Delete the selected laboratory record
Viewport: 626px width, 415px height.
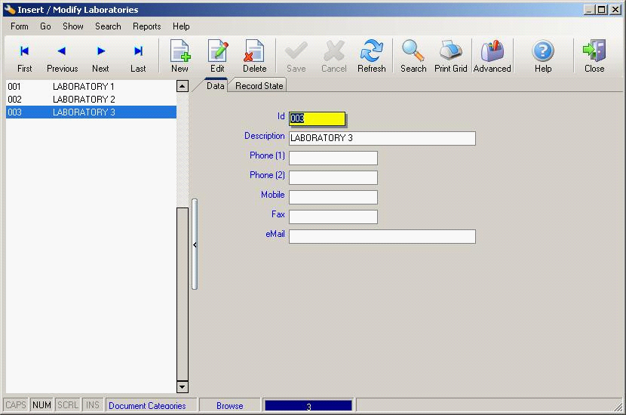[255, 57]
